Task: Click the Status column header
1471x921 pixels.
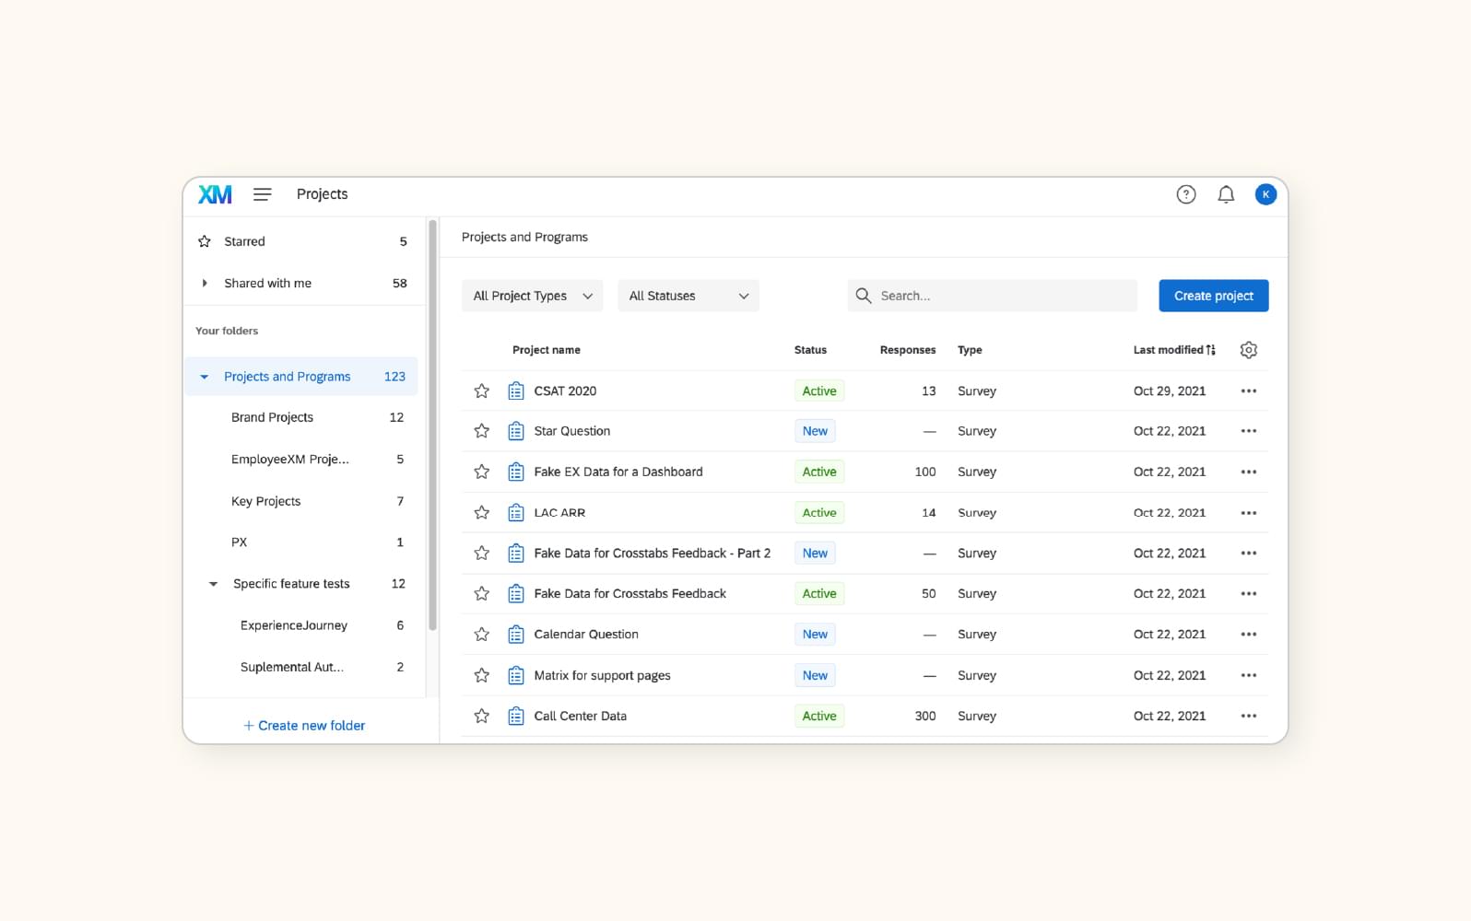Action: [x=810, y=350]
